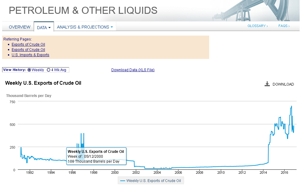Open second Exports of Crude Oil link
Viewport: 303px width, 186px height.
pos(28,50)
